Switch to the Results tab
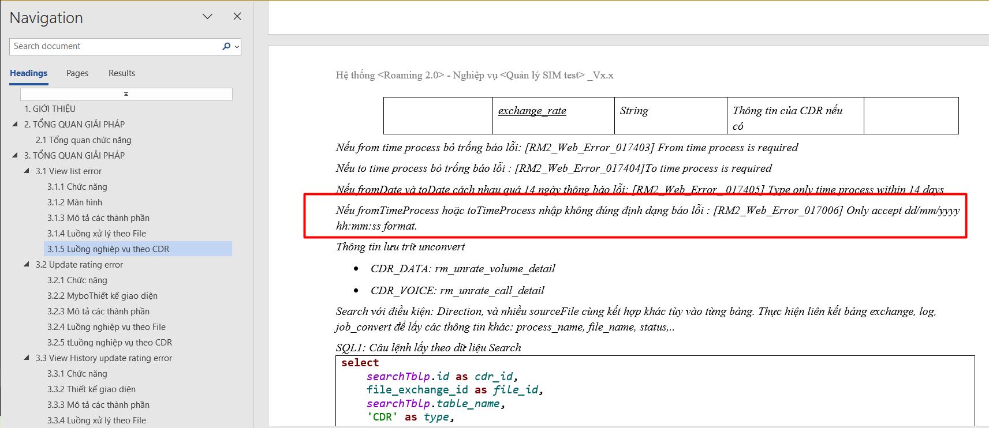This screenshot has width=989, height=428. (x=122, y=73)
